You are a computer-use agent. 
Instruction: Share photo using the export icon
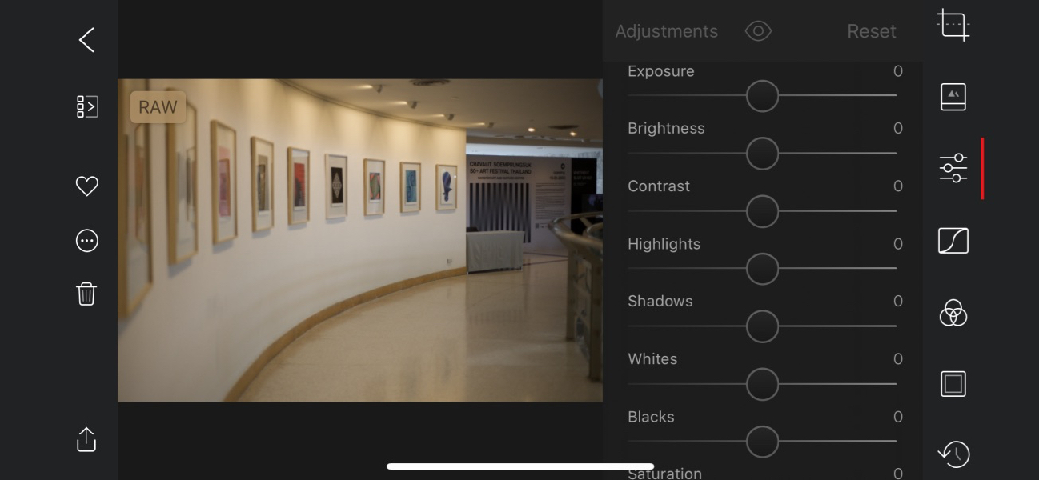pyautogui.click(x=86, y=439)
